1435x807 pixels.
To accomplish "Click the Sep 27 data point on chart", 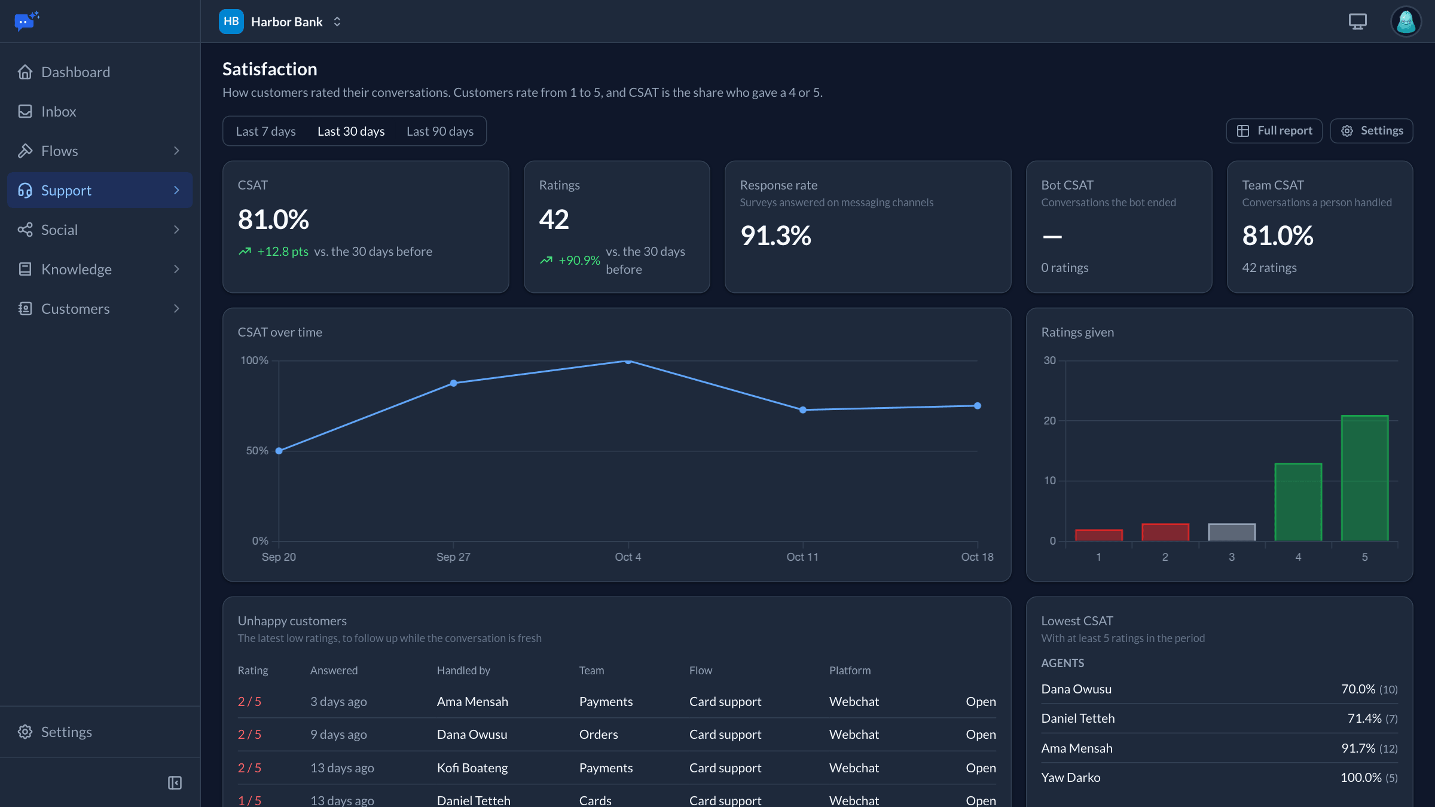I will pyautogui.click(x=453, y=383).
